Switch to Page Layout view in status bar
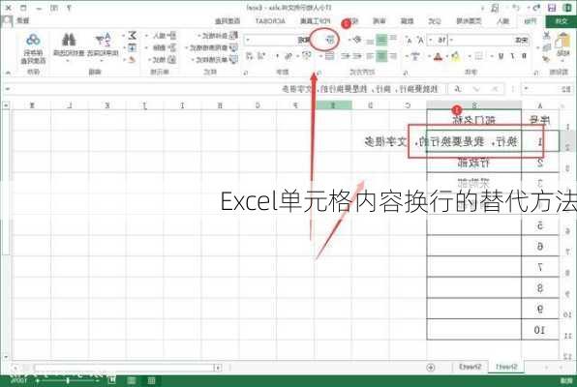The height and width of the screenshot is (387, 577). [x=132, y=381]
